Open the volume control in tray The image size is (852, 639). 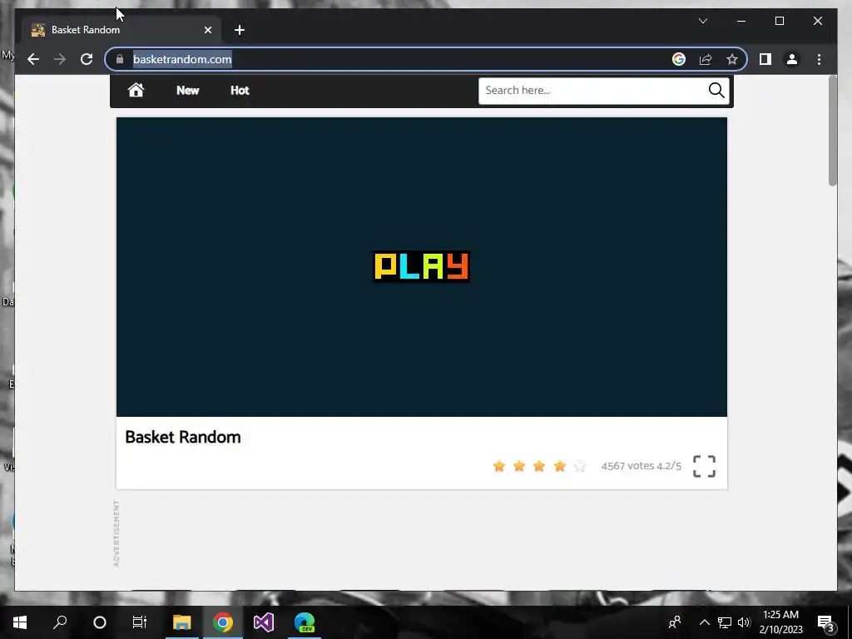(744, 622)
